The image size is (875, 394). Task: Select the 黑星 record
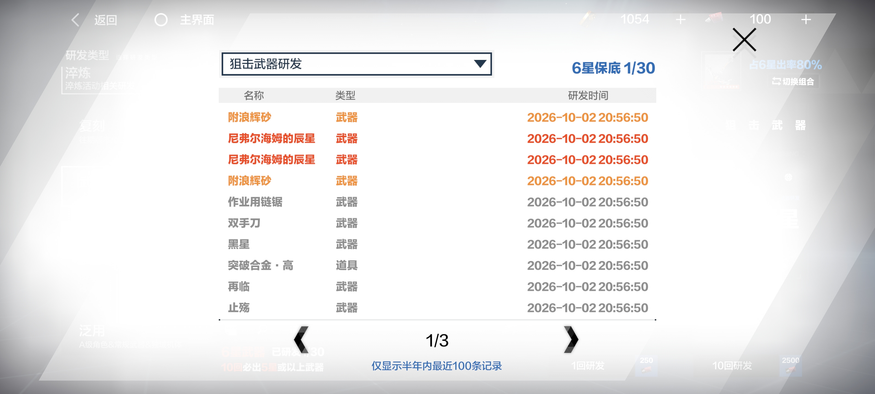click(x=437, y=244)
